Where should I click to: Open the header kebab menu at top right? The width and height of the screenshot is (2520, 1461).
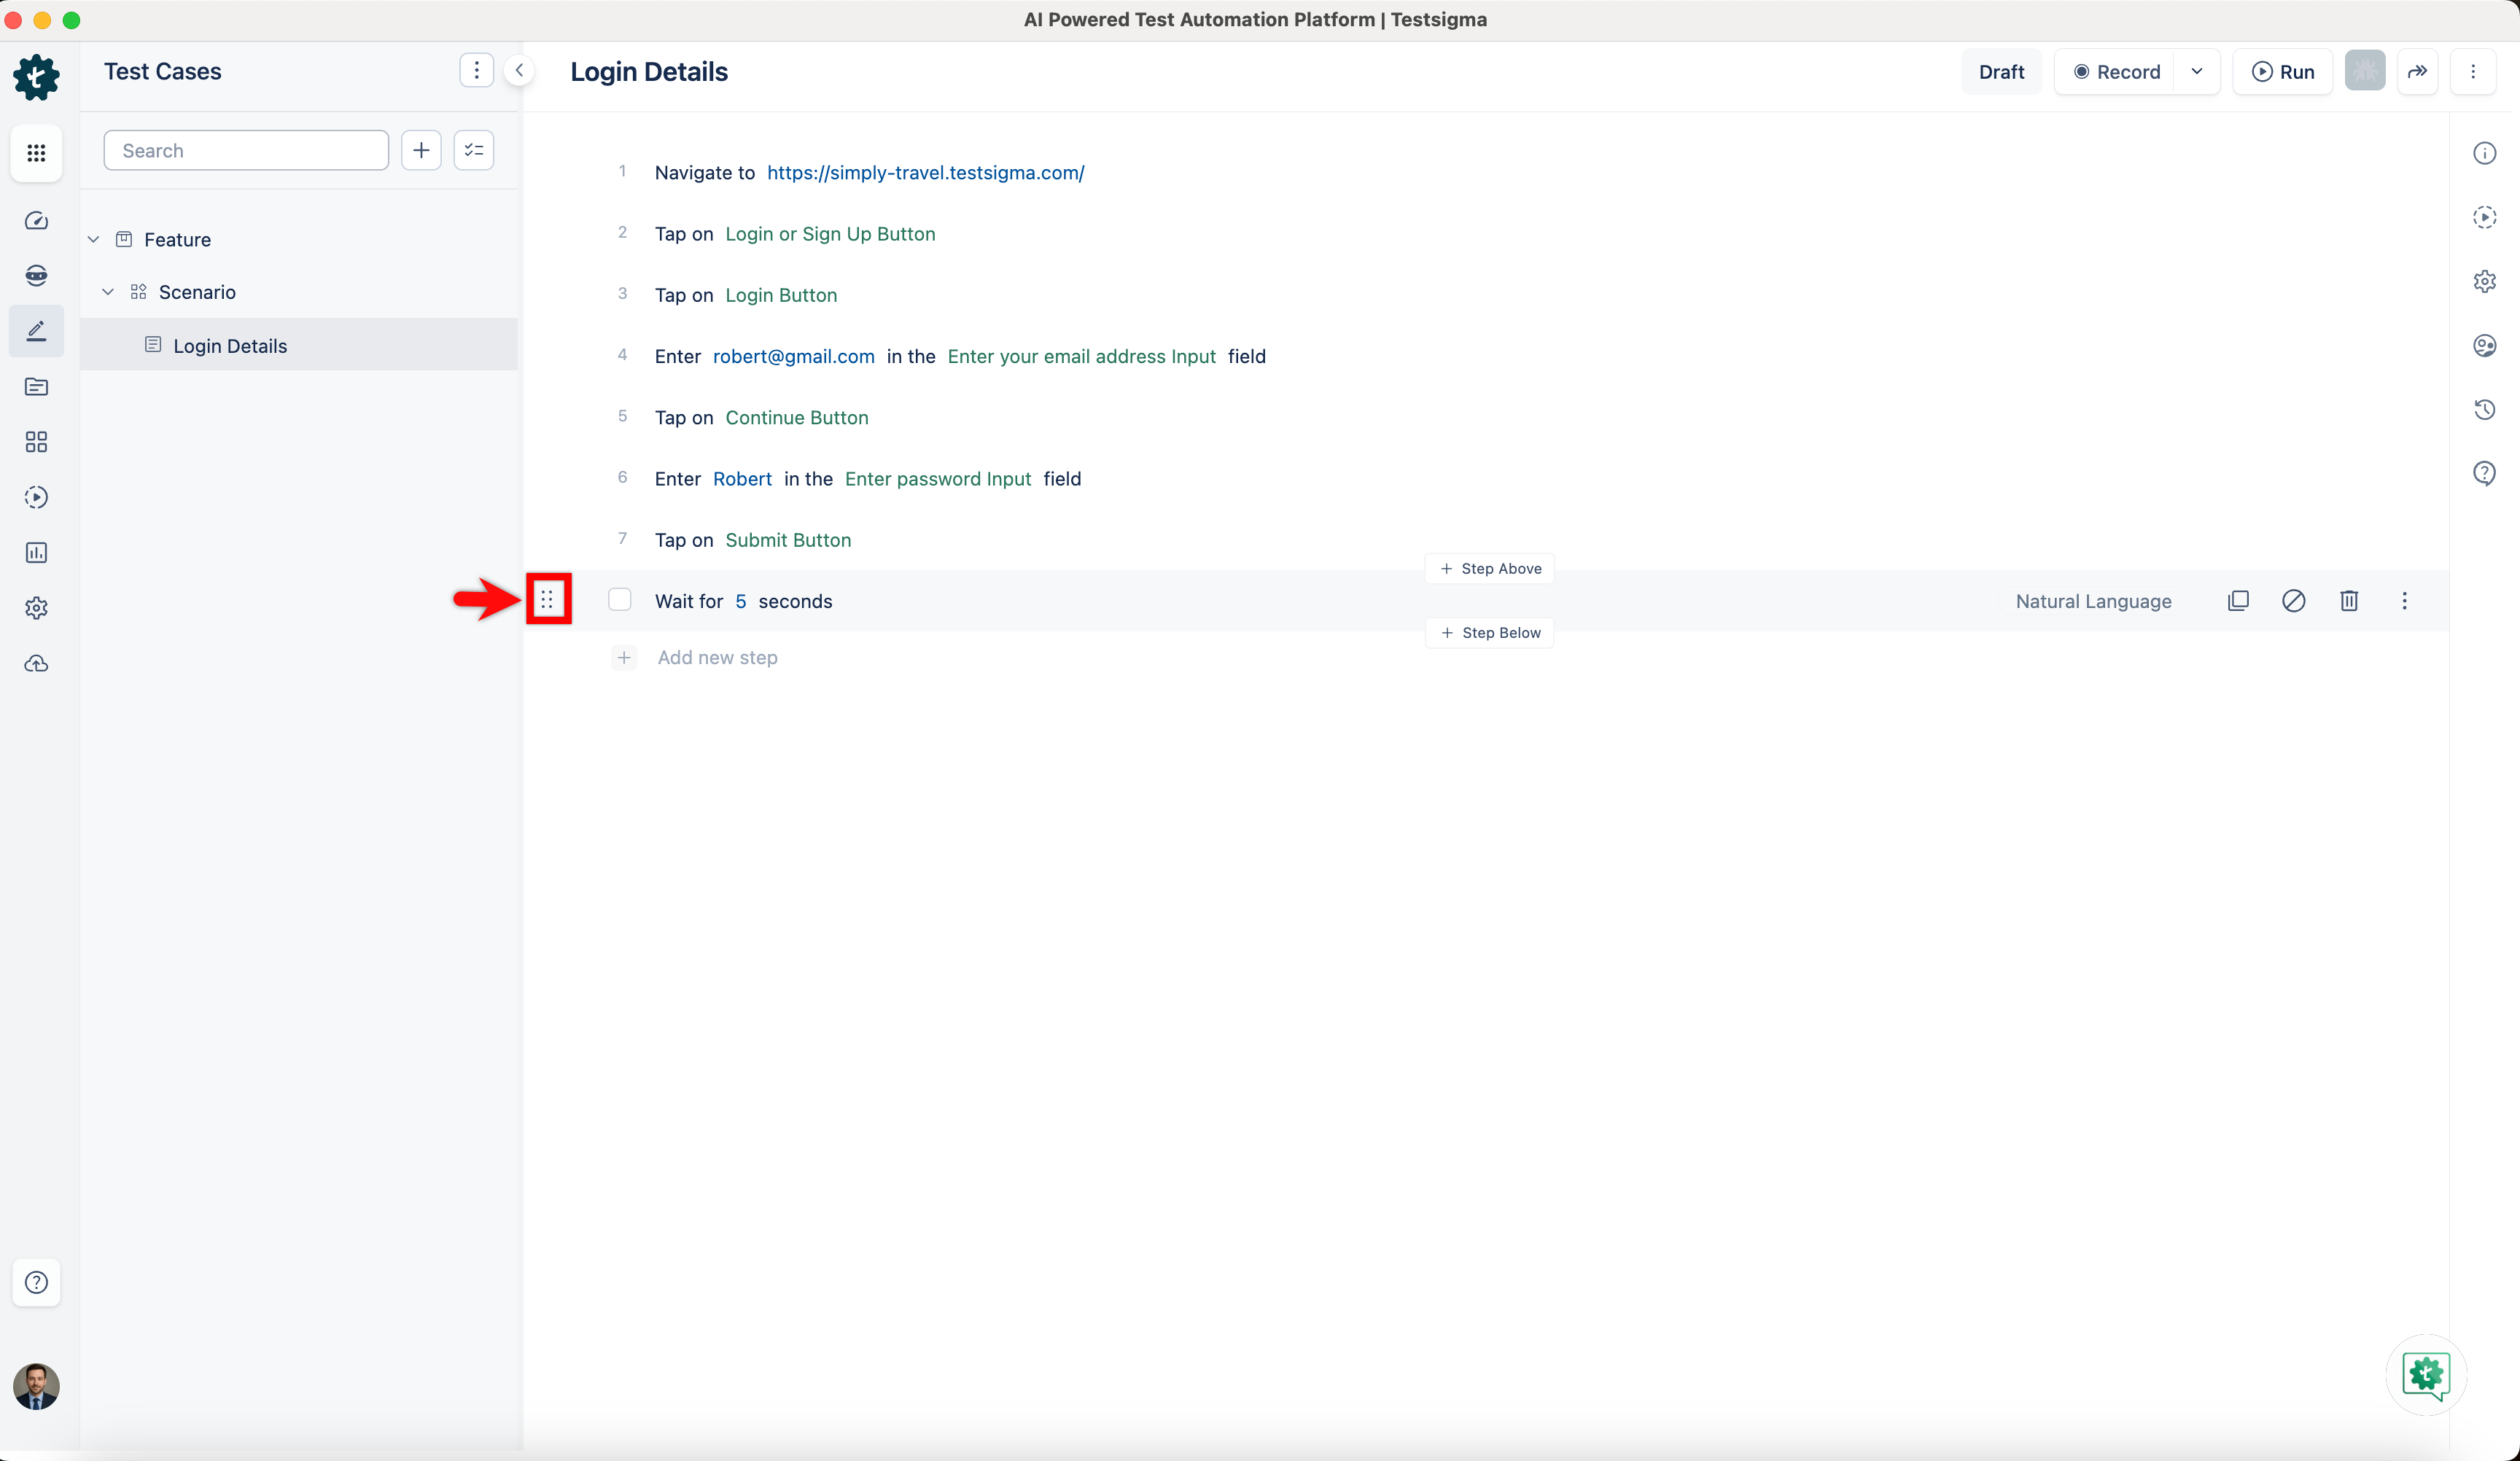pos(2473,71)
